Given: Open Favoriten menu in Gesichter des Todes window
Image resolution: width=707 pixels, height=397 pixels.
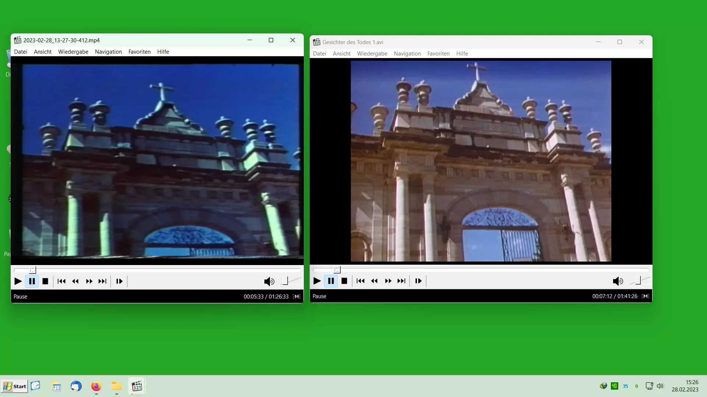Looking at the screenshot, I should tap(439, 54).
